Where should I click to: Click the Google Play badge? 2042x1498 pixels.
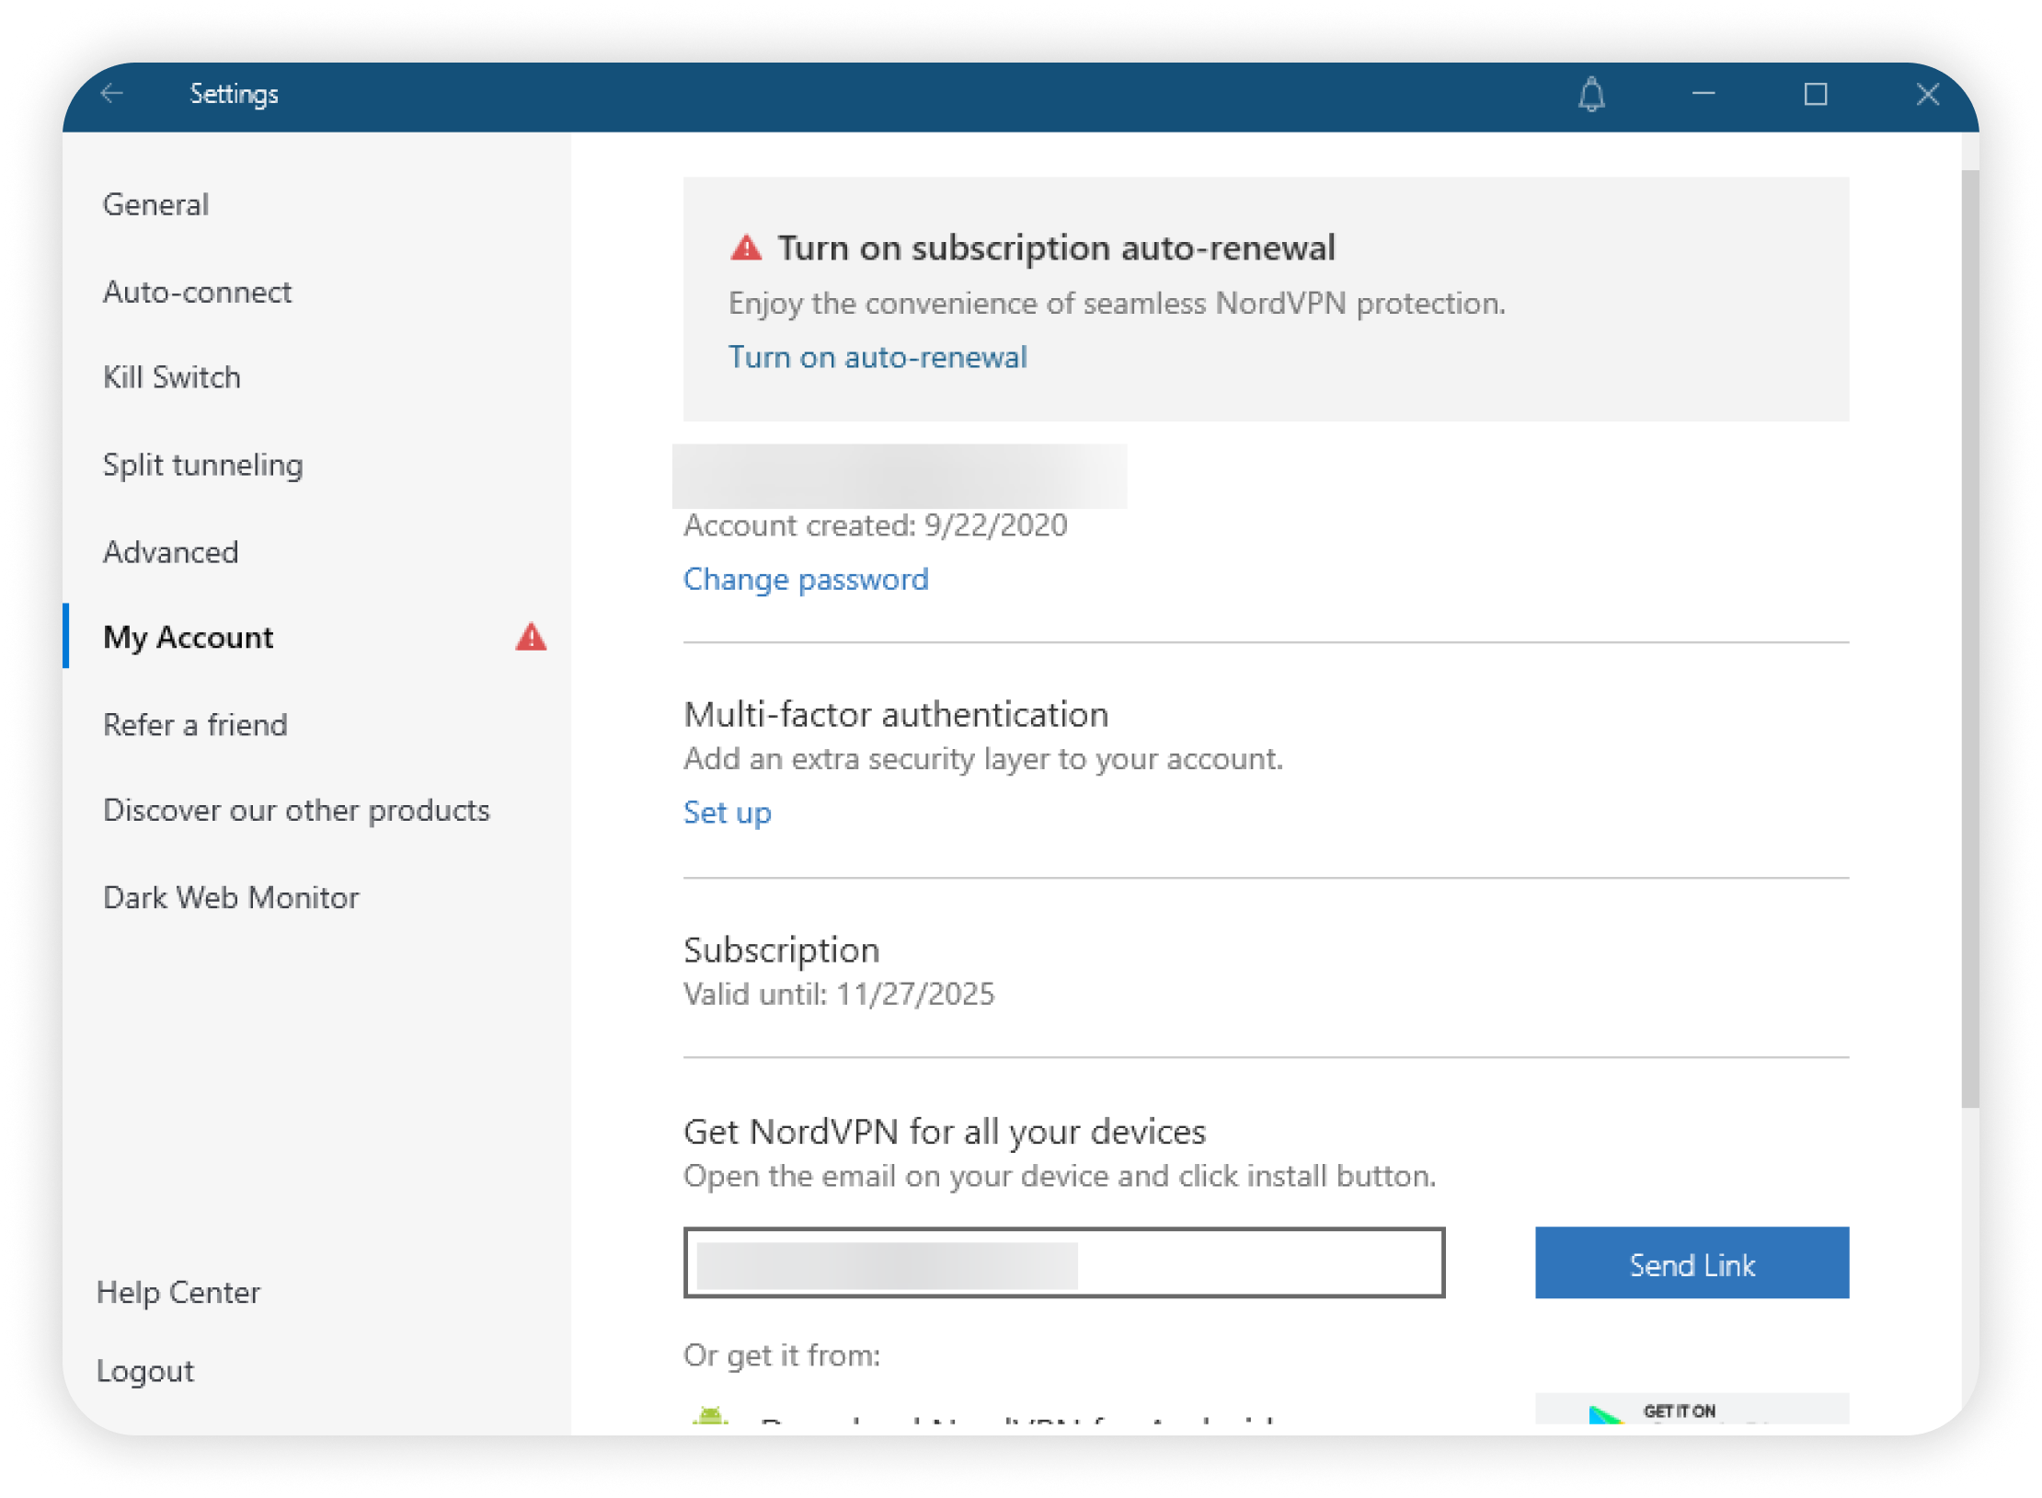point(1691,1411)
